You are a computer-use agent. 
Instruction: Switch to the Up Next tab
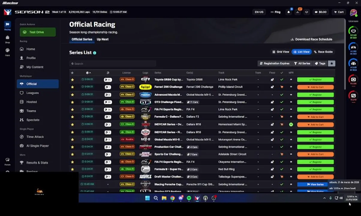pyautogui.click(x=103, y=39)
